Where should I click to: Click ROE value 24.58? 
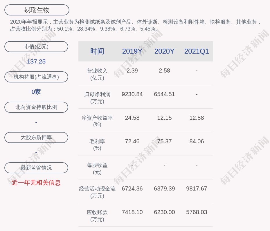click(x=132, y=118)
